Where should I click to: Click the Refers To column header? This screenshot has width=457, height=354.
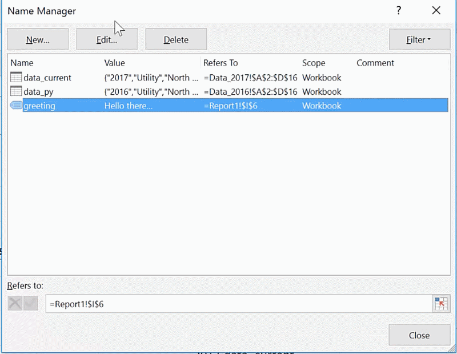[x=221, y=63]
